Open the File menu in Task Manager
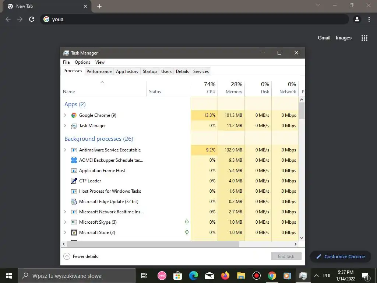The height and width of the screenshot is (283, 377). coord(66,62)
